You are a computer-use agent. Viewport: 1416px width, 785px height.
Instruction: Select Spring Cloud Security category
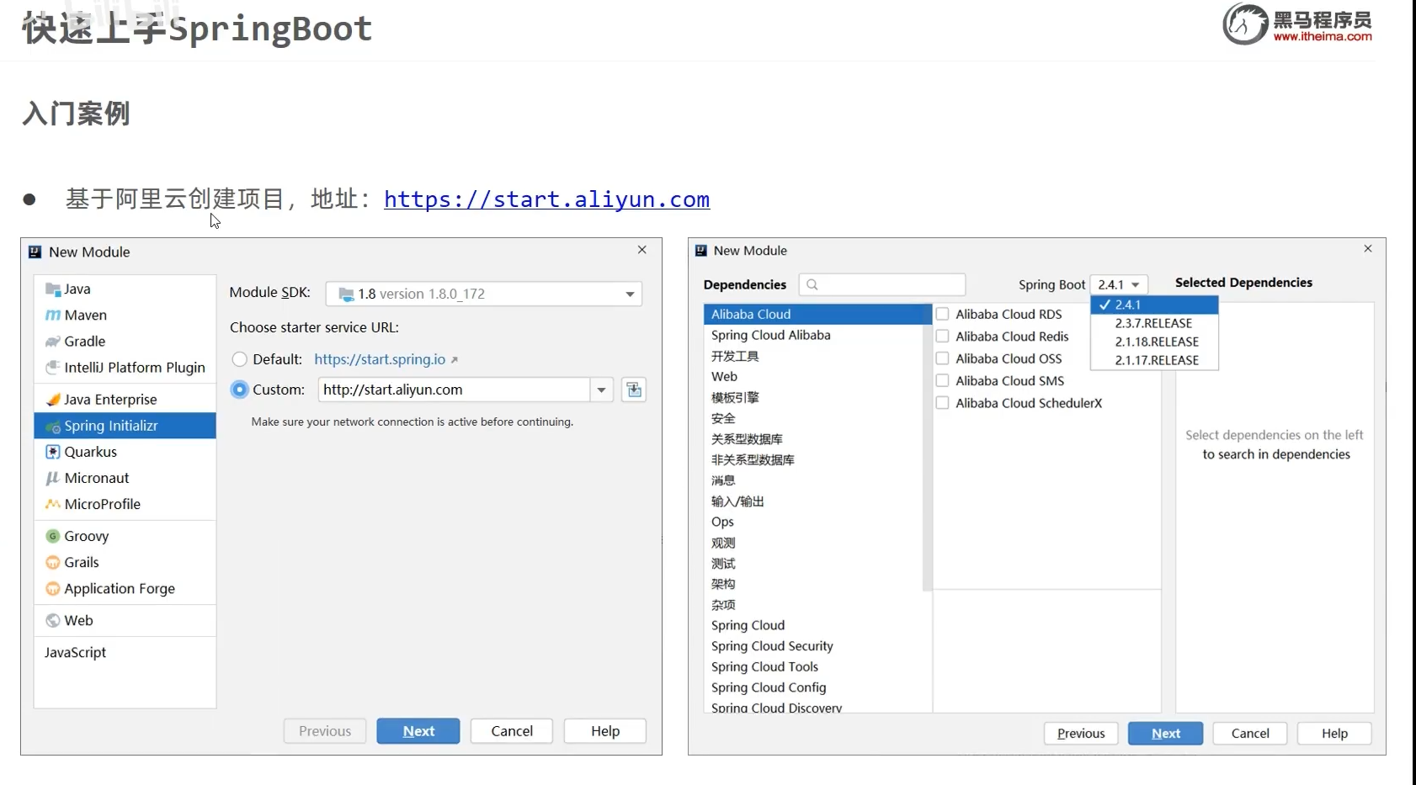[x=813, y=646]
